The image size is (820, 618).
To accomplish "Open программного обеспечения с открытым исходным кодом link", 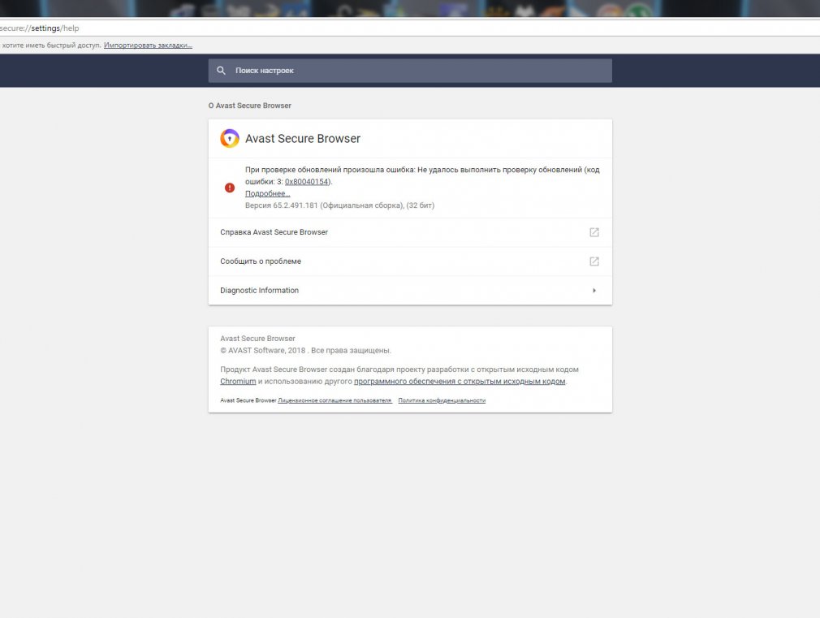I will [460, 382].
